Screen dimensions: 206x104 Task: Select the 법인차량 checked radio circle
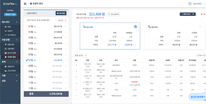coord(135,27)
